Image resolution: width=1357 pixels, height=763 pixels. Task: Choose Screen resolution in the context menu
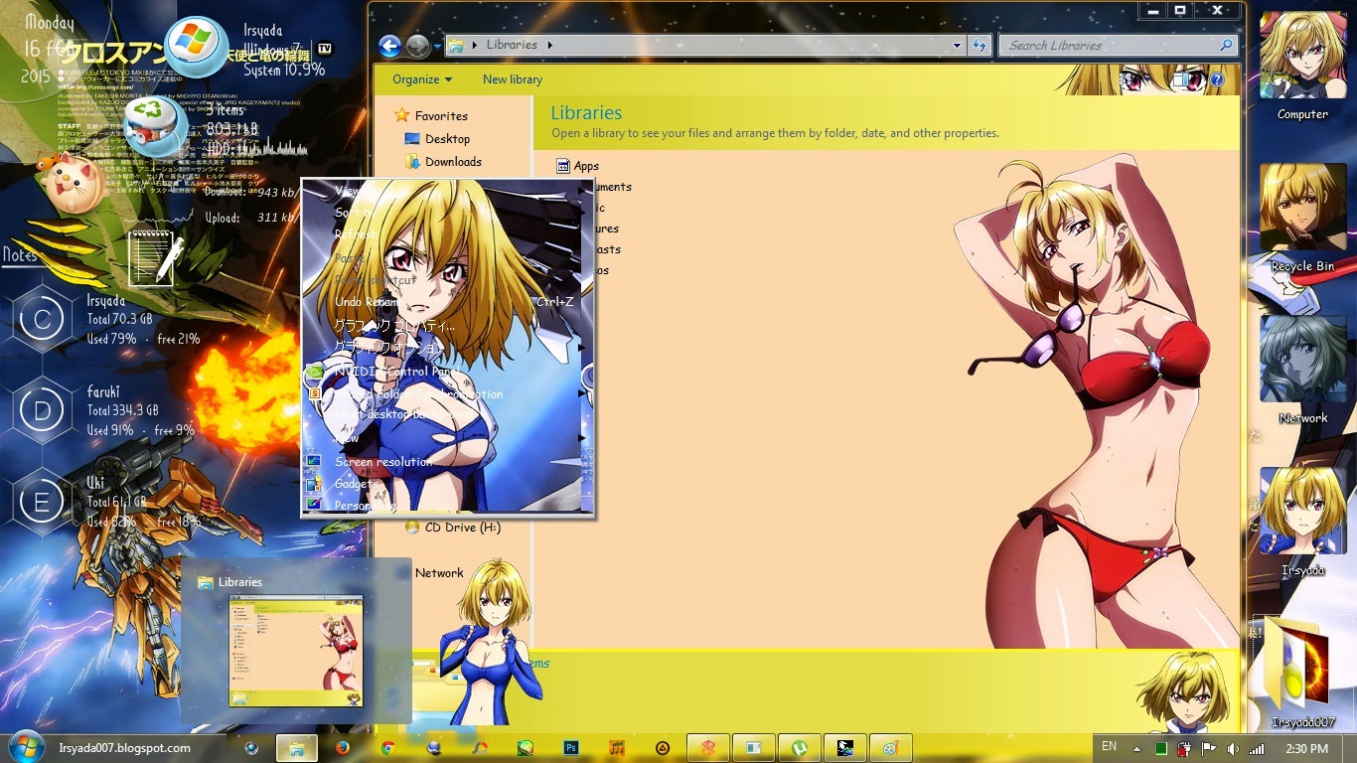tap(382, 462)
